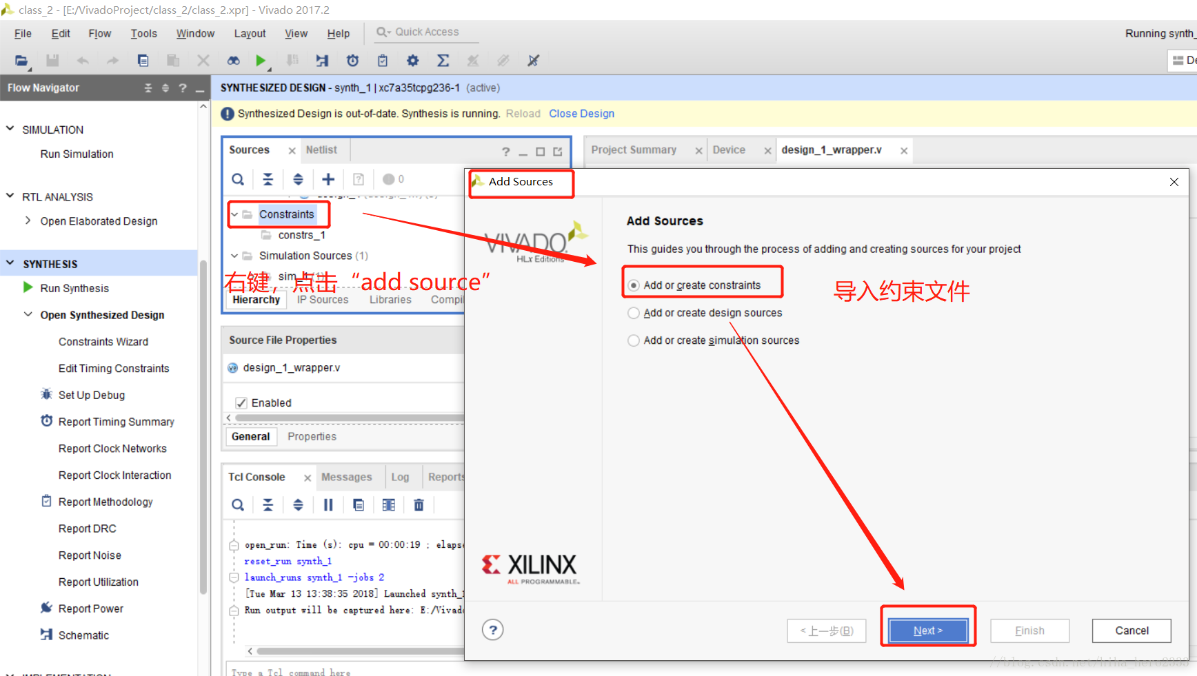Click the plus Add Sources icon

pyautogui.click(x=328, y=179)
